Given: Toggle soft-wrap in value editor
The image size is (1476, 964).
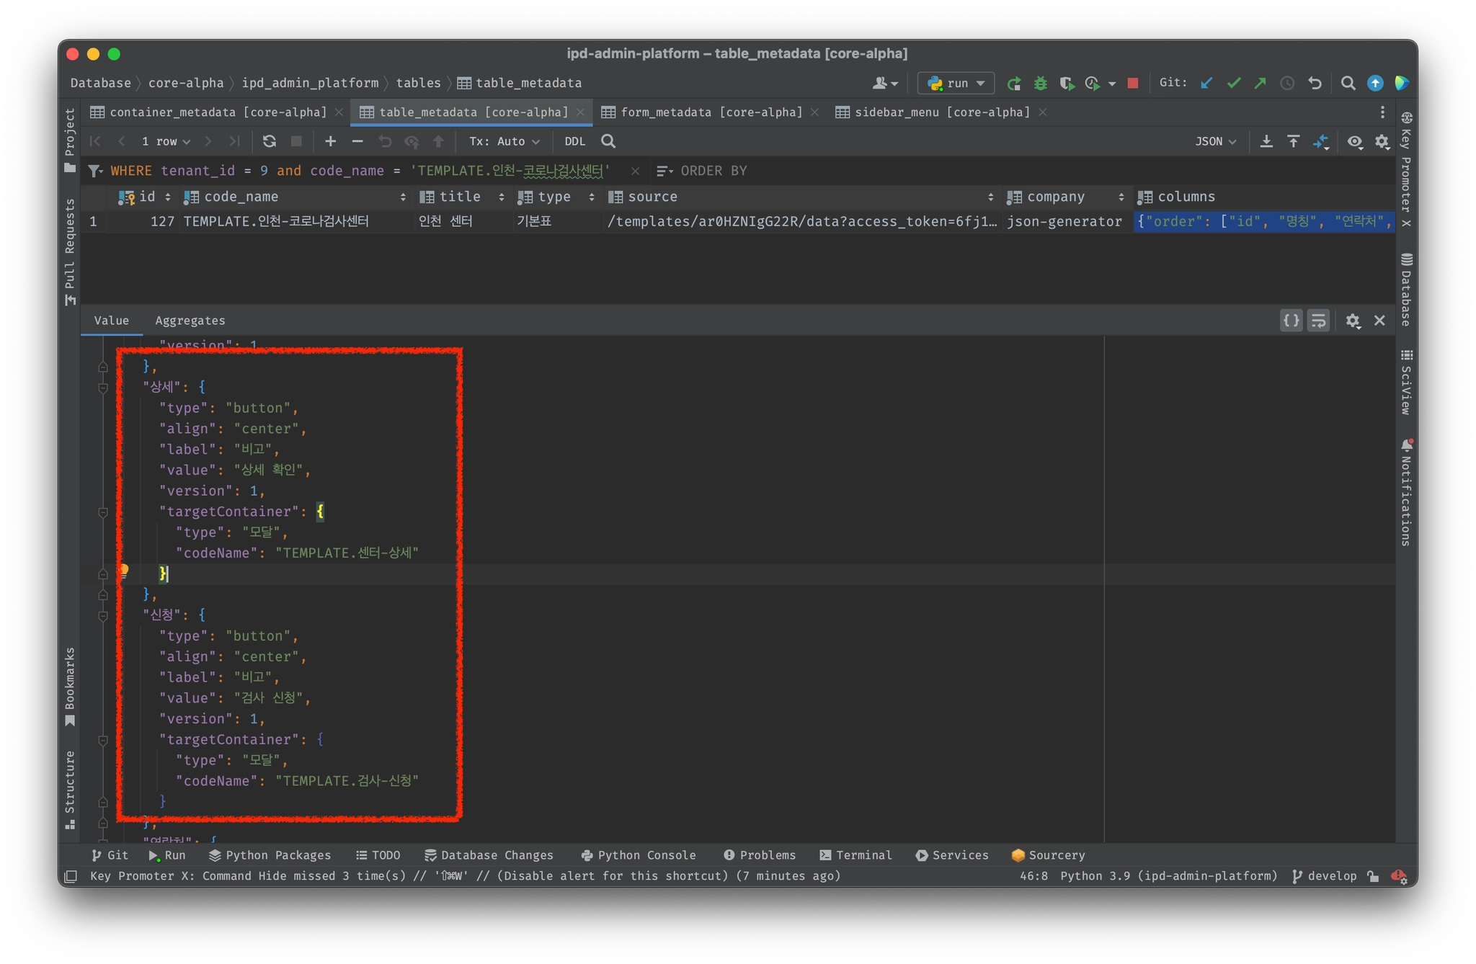Looking at the screenshot, I should pos(1318,321).
